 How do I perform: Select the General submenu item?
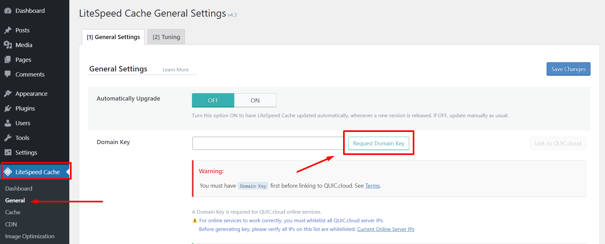point(15,200)
